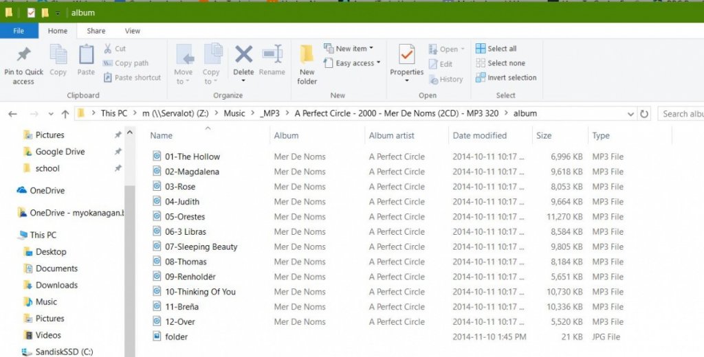The width and height of the screenshot is (704, 357).
Task: Click the Copy ribbon button
Action: click(x=58, y=60)
